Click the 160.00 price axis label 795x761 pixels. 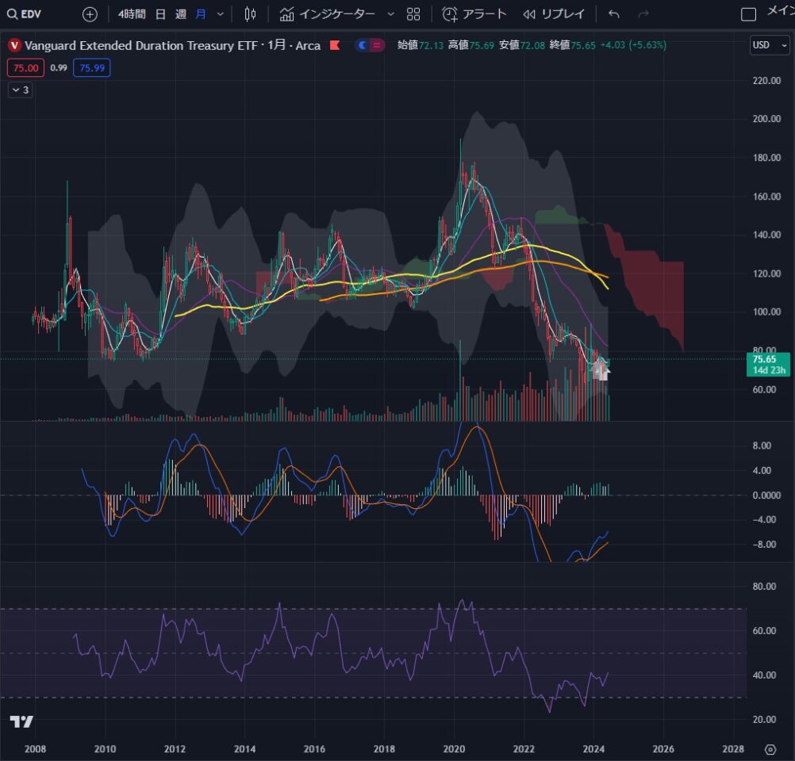click(x=766, y=197)
